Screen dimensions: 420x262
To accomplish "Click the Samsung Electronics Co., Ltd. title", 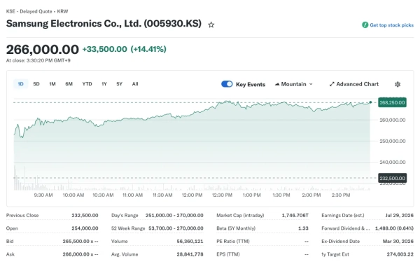I will click(104, 24).
